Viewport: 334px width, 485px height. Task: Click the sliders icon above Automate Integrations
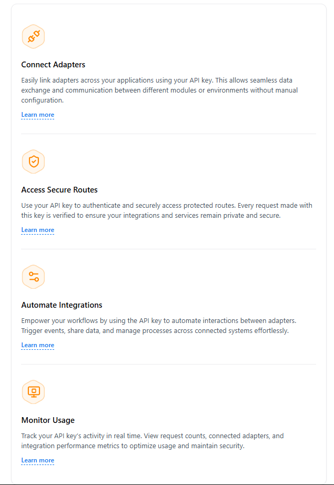coord(33,277)
